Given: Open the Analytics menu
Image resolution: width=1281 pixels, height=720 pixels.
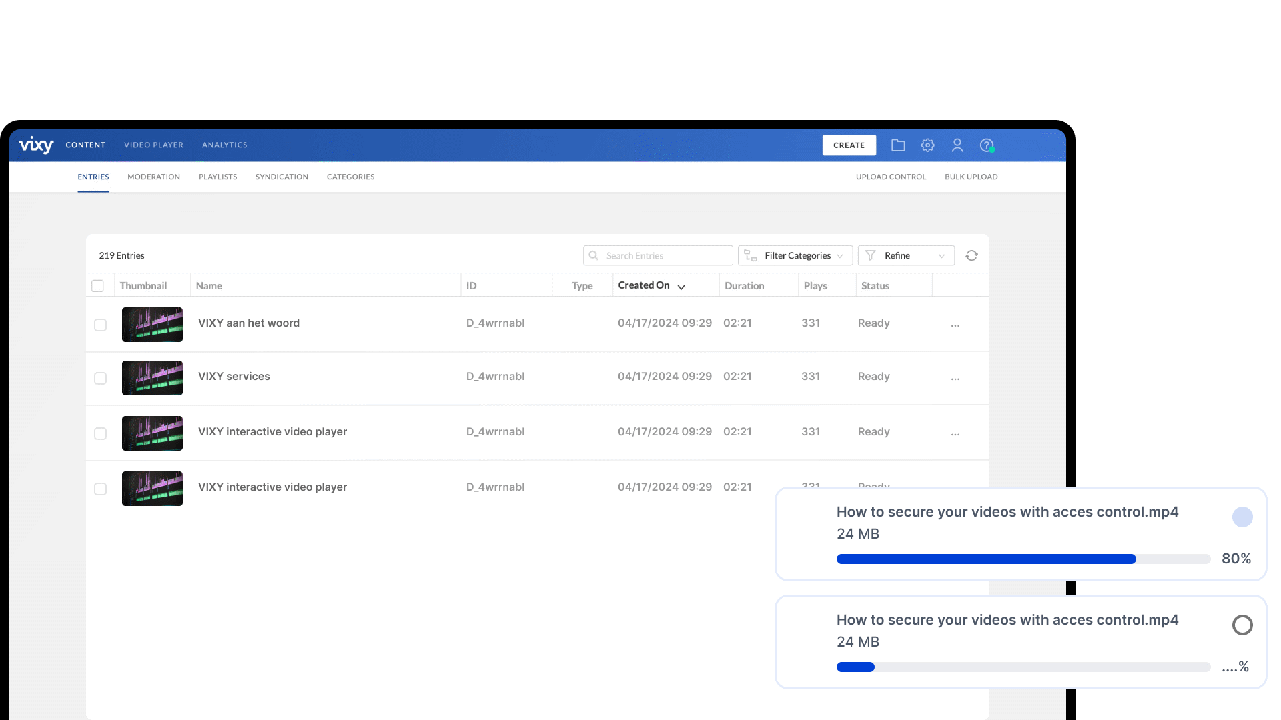Looking at the screenshot, I should [225, 145].
